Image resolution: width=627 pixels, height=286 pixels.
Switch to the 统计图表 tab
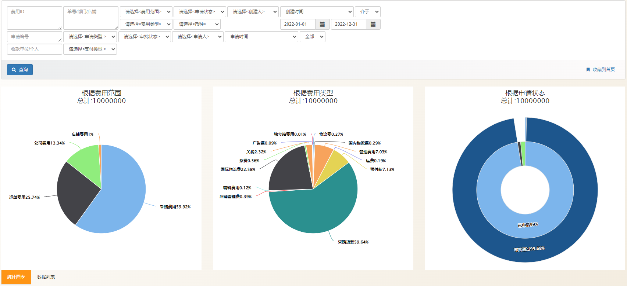tap(16, 277)
